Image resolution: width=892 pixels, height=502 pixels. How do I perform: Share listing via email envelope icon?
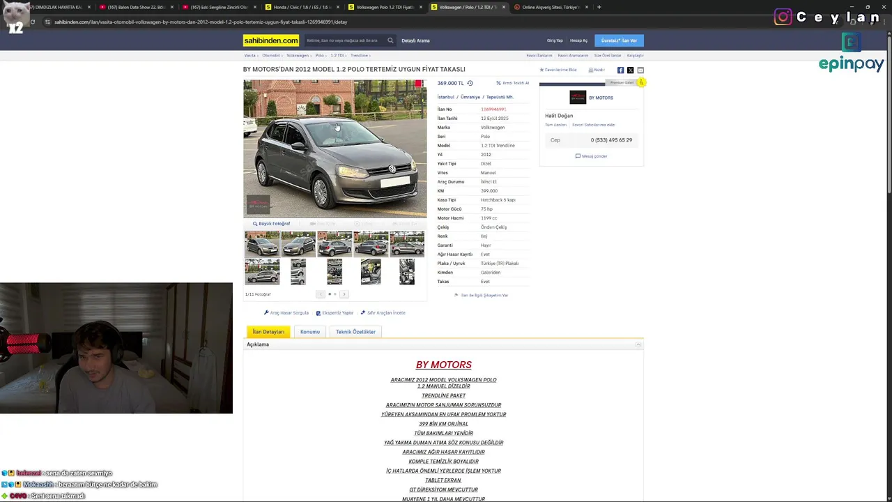click(x=640, y=70)
